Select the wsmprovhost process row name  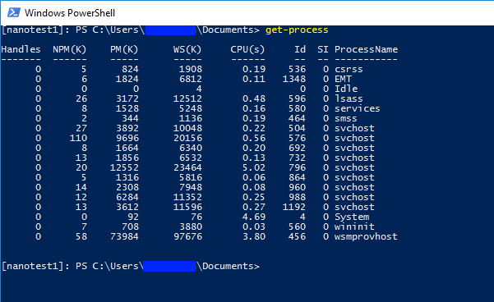click(366, 236)
